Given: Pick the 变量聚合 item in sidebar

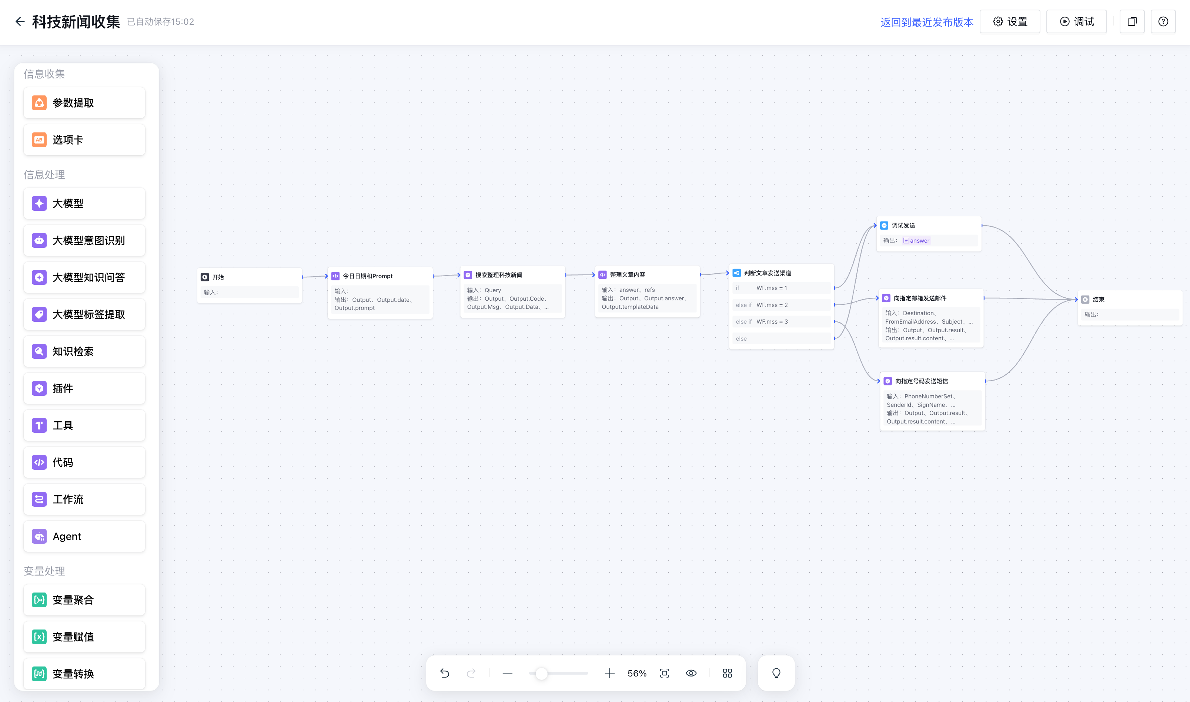Looking at the screenshot, I should click(x=84, y=600).
